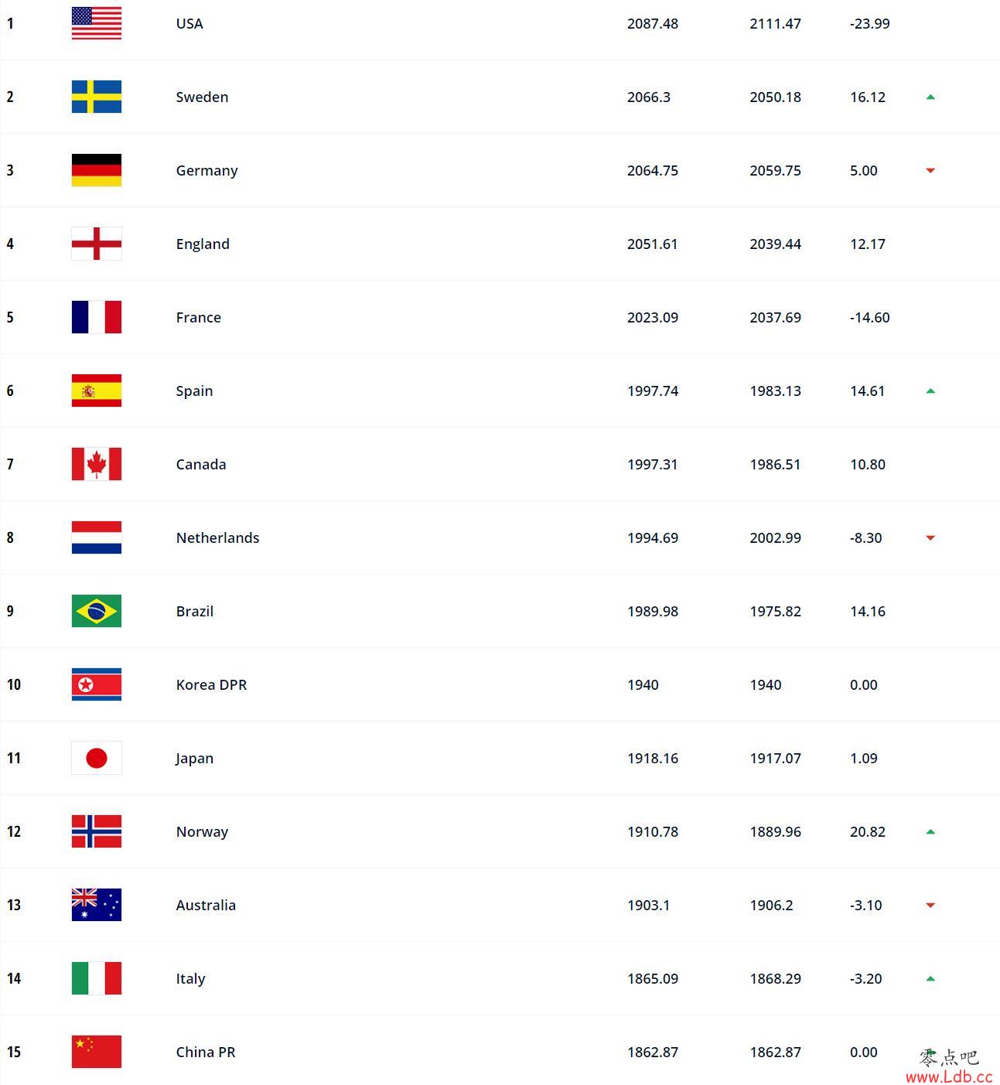
Task: Open the China PR team entry
Action: [x=206, y=1052]
